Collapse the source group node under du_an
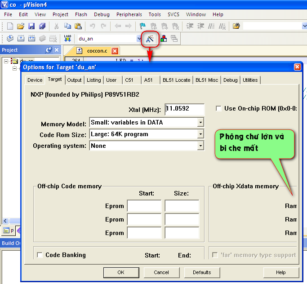The width and height of the screenshot is (307, 284). pyautogui.click(x=14, y=68)
